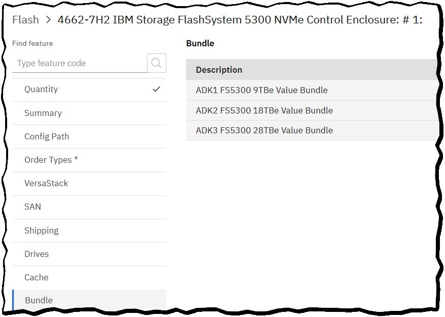Switch to the VersaStack section
The image size is (445, 317).
pos(46,183)
